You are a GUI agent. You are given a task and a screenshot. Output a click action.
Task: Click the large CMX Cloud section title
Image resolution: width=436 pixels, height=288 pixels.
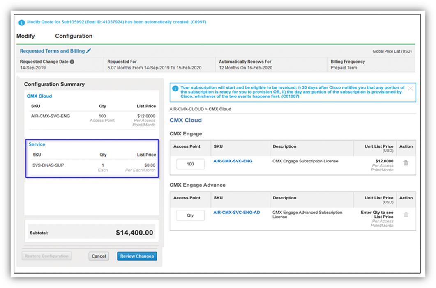pos(186,120)
